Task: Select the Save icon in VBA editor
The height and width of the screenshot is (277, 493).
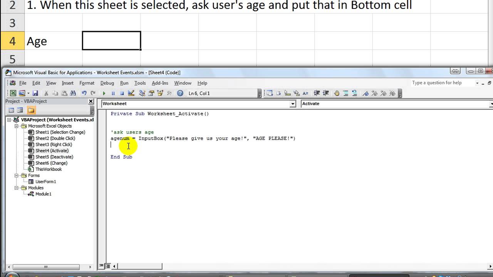Action: pyautogui.click(x=35, y=93)
